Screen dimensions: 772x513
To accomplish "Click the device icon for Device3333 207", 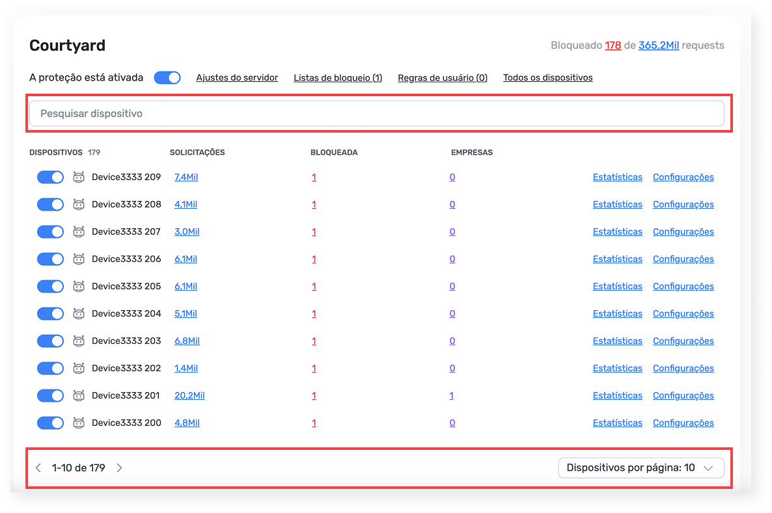I will (x=79, y=231).
